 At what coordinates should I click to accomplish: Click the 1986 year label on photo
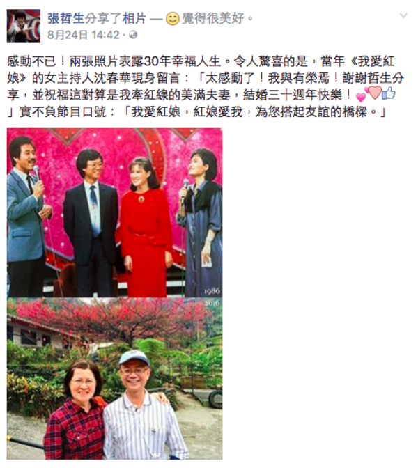pyautogui.click(x=212, y=290)
